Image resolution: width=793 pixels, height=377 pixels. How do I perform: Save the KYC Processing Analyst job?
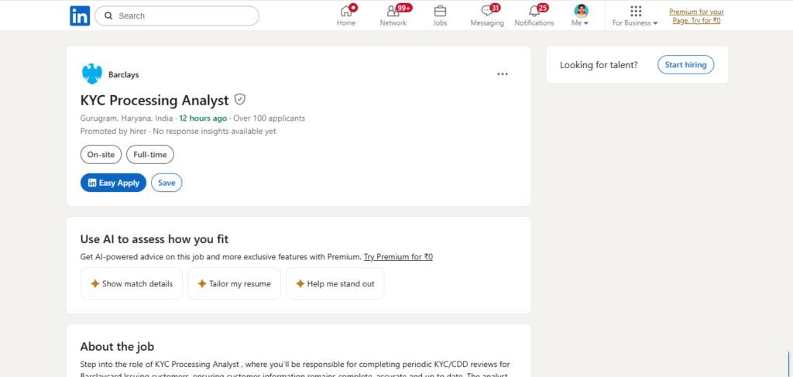pyautogui.click(x=166, y=183)
